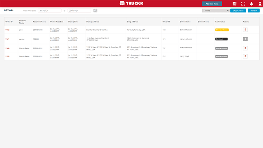Open the list view icon in header
This screenshot has width=263, height=148.
click(x=235, y=4)
